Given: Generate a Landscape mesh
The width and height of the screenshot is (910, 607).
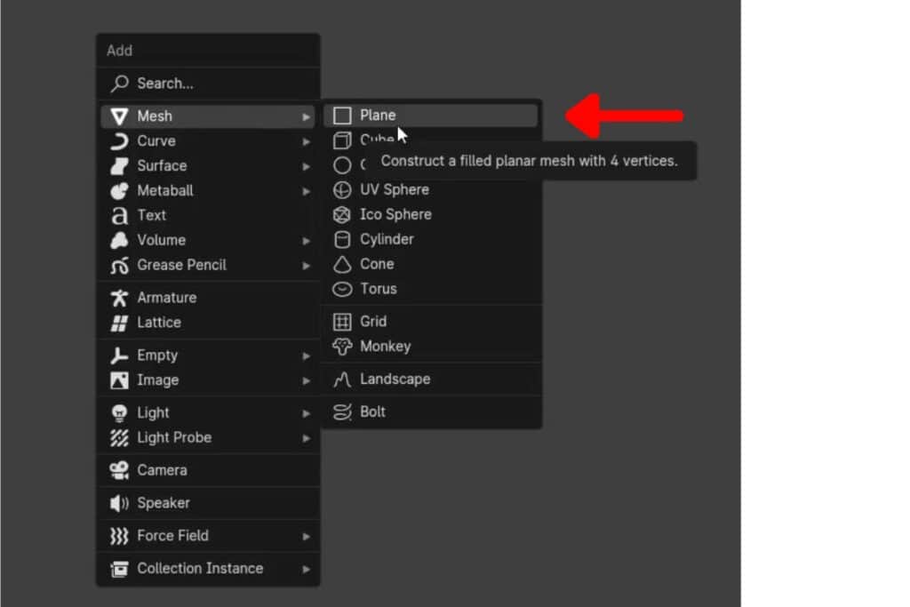Looking at the screenshot, I should pyautogui.click(x=395, y=379).
